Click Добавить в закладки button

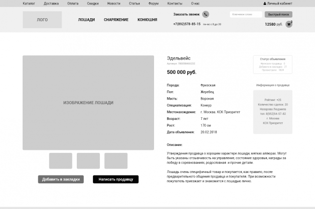[61, 179]
